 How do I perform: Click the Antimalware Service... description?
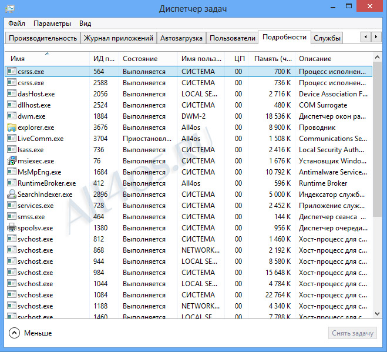point(333,172)
